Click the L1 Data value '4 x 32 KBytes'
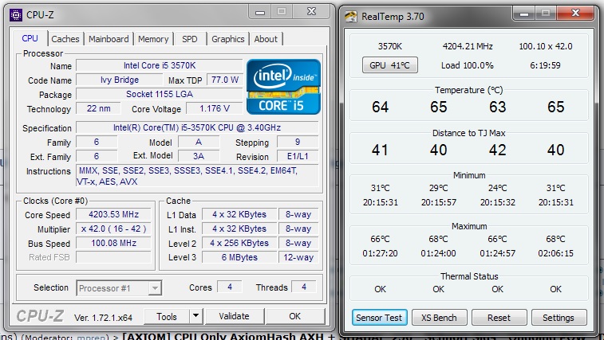The image size is (604, 340). pyautogui.click(x=239, y=214)
